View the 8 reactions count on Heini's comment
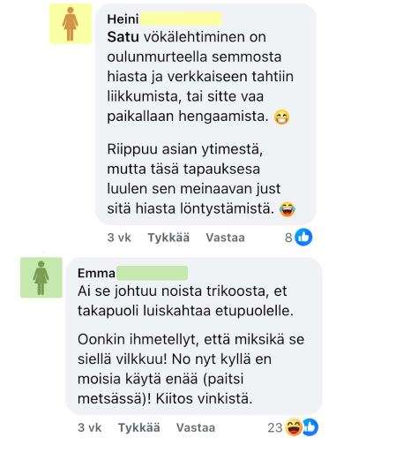Image resolution: width=396 pixels, height=453 pixels. click(288, 238)
